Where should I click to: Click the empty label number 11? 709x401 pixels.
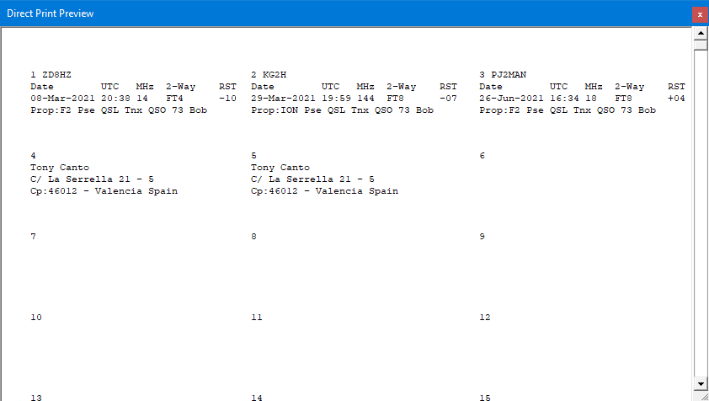257,318
